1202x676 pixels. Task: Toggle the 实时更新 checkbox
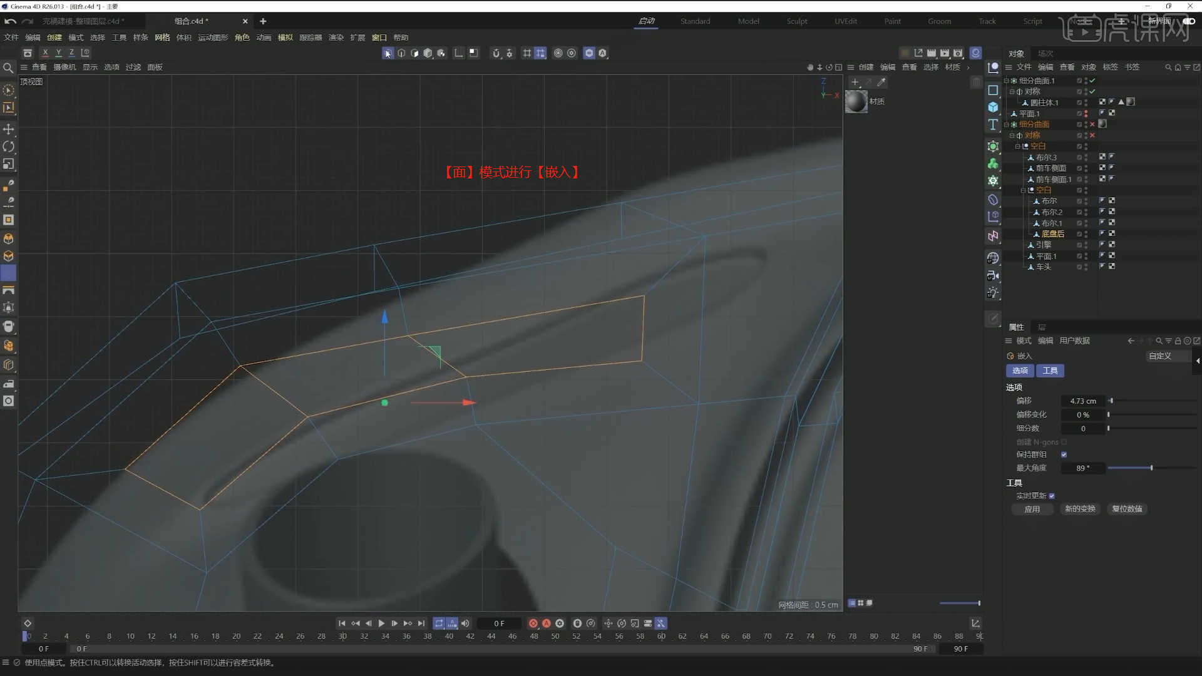(x=1052, y=496)
